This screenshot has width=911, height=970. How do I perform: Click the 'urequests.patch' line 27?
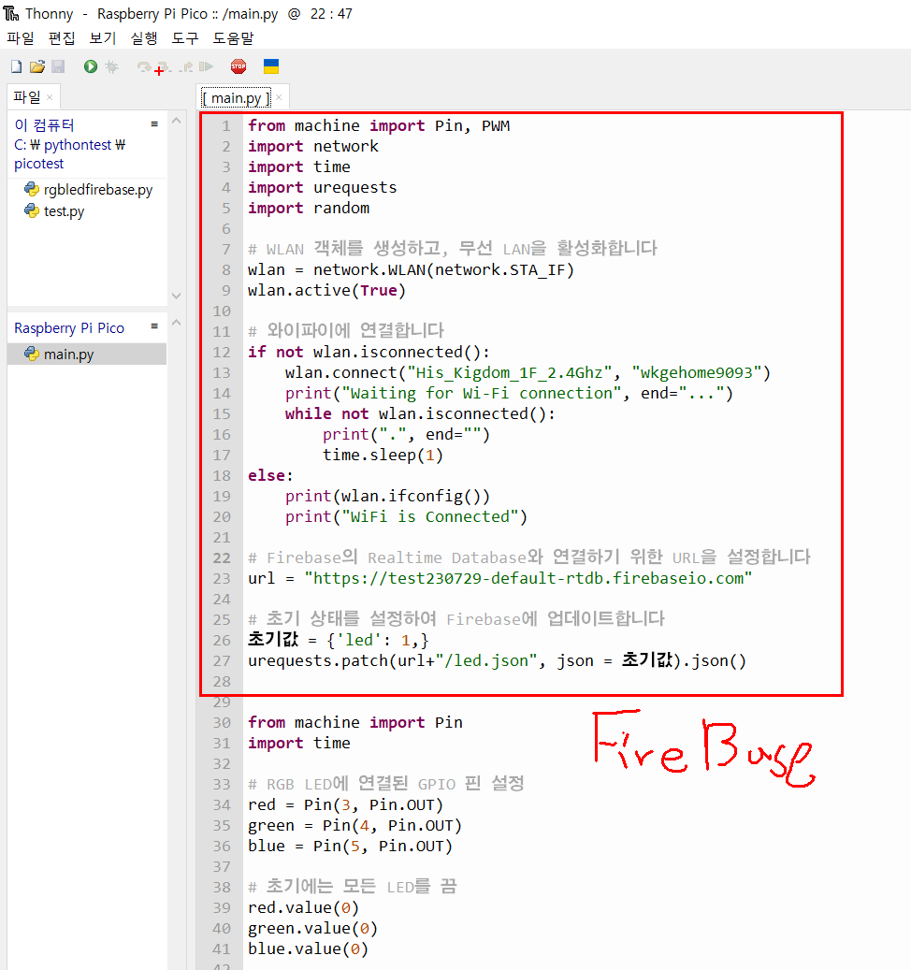pos(498,660)
